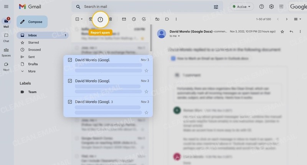Screen dimensions: 307x165
Task: Show search options filter icon
Action: (x=216, y=7)
